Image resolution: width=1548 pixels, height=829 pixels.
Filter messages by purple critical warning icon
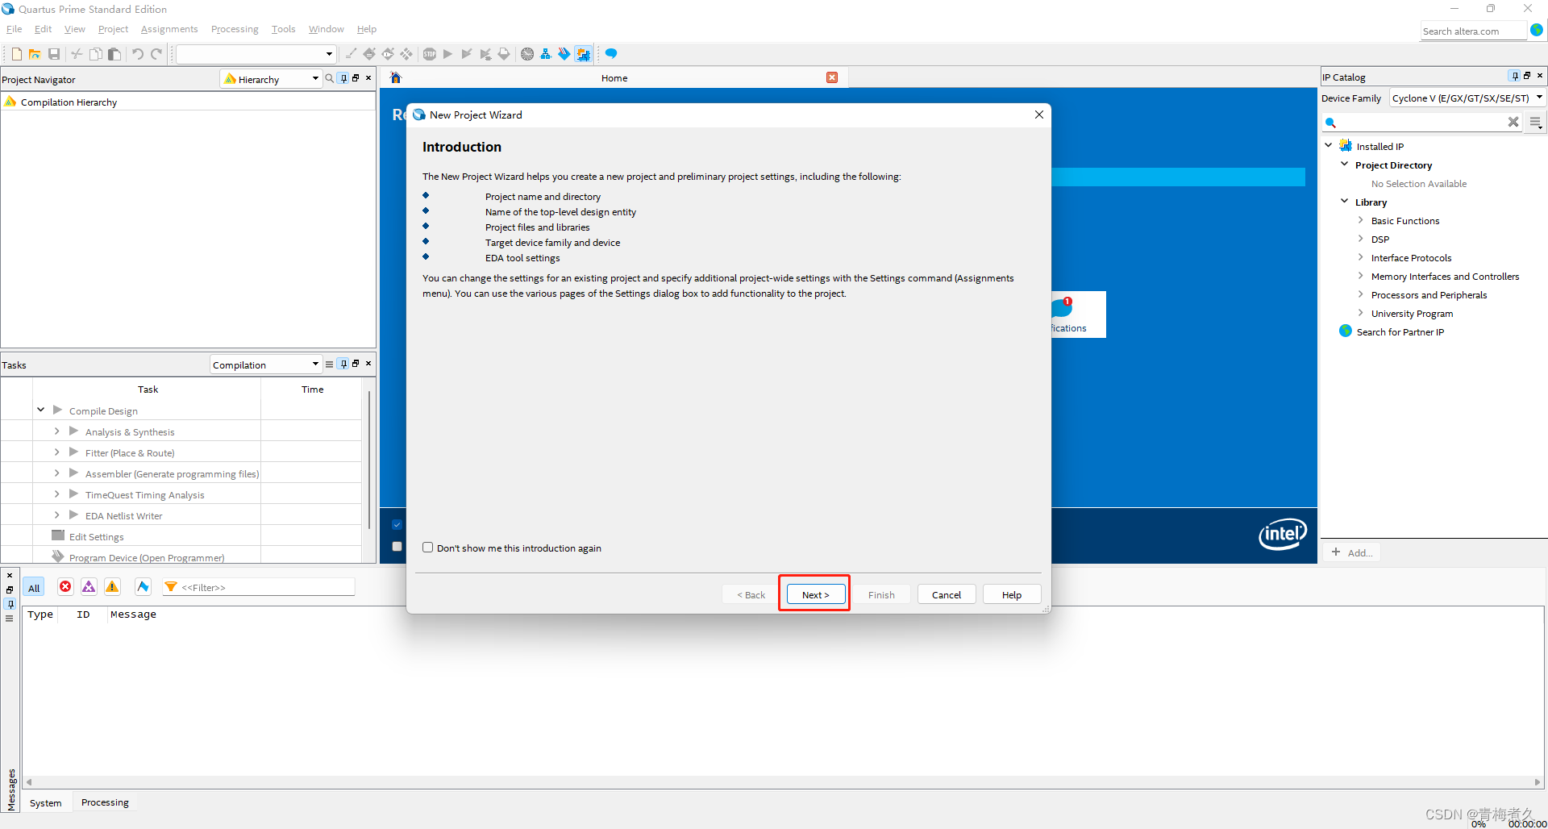coord(89,587)
